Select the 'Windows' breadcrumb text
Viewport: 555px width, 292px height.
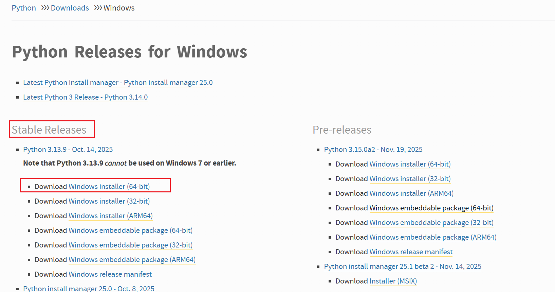119,8
